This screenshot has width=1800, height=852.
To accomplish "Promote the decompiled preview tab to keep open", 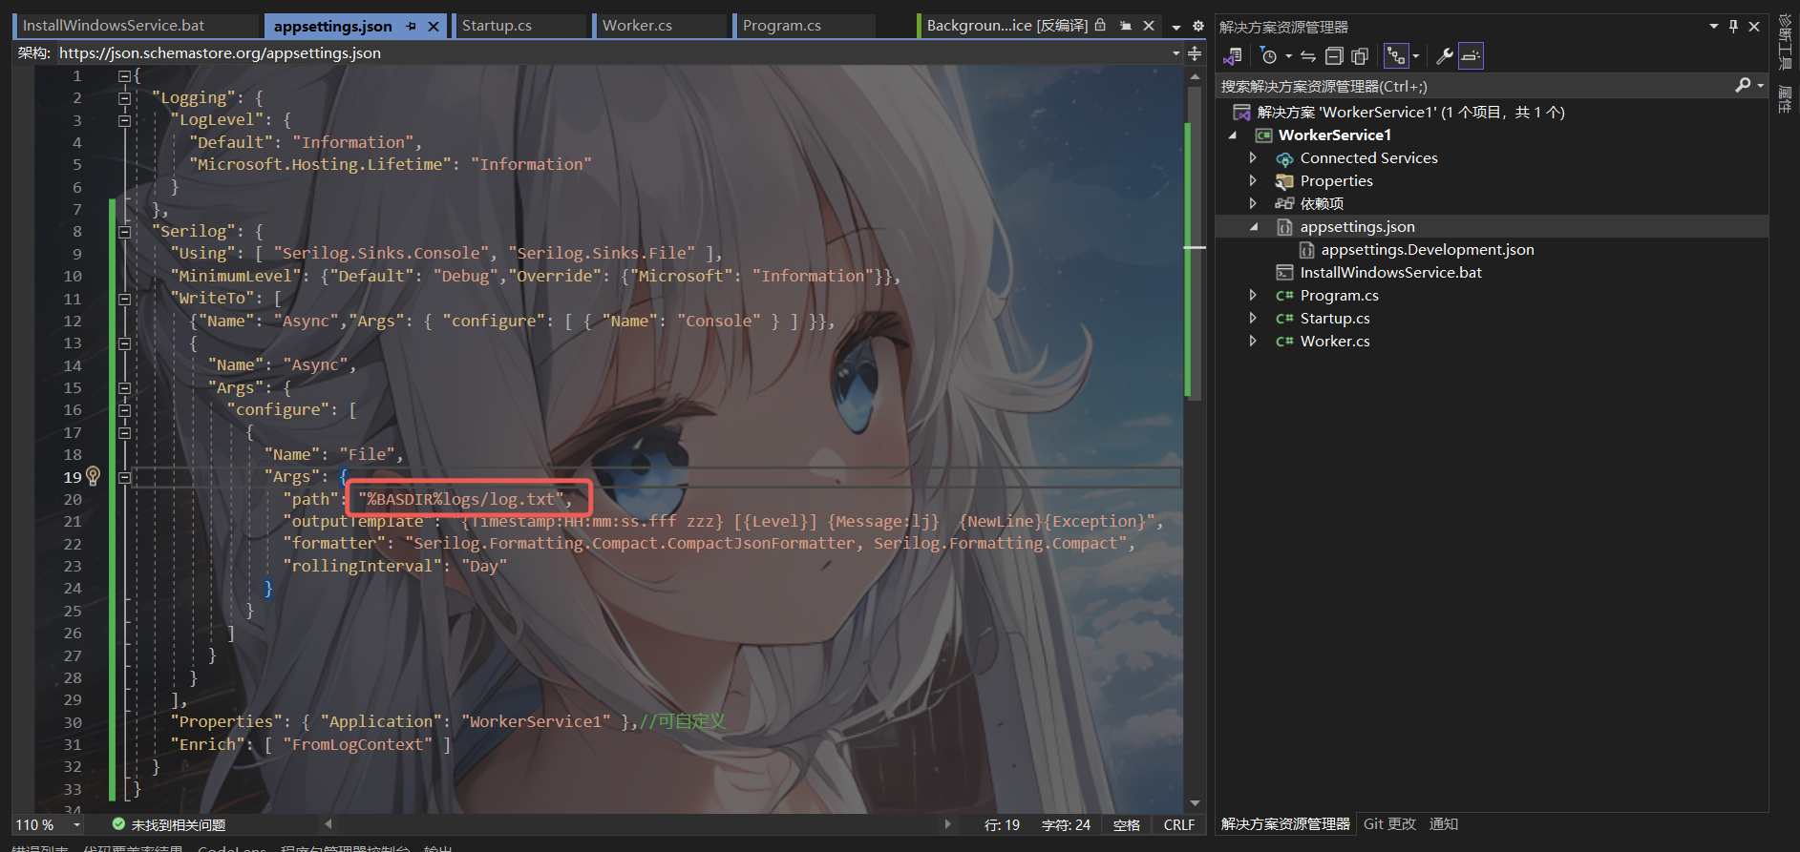I will [1126, 26].
